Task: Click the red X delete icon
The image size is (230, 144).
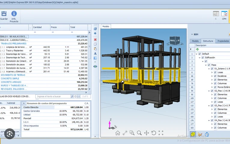Action: 95,39
